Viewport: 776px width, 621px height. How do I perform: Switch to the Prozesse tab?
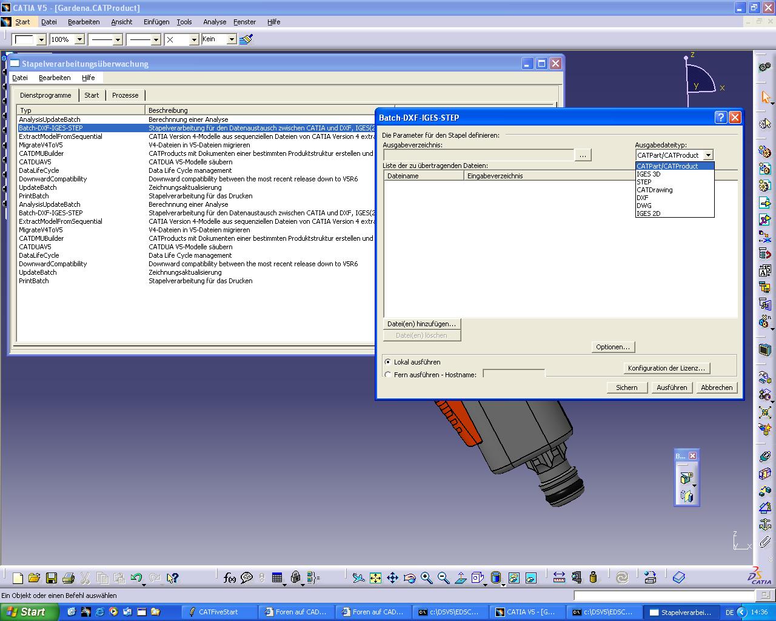point(125,95)
